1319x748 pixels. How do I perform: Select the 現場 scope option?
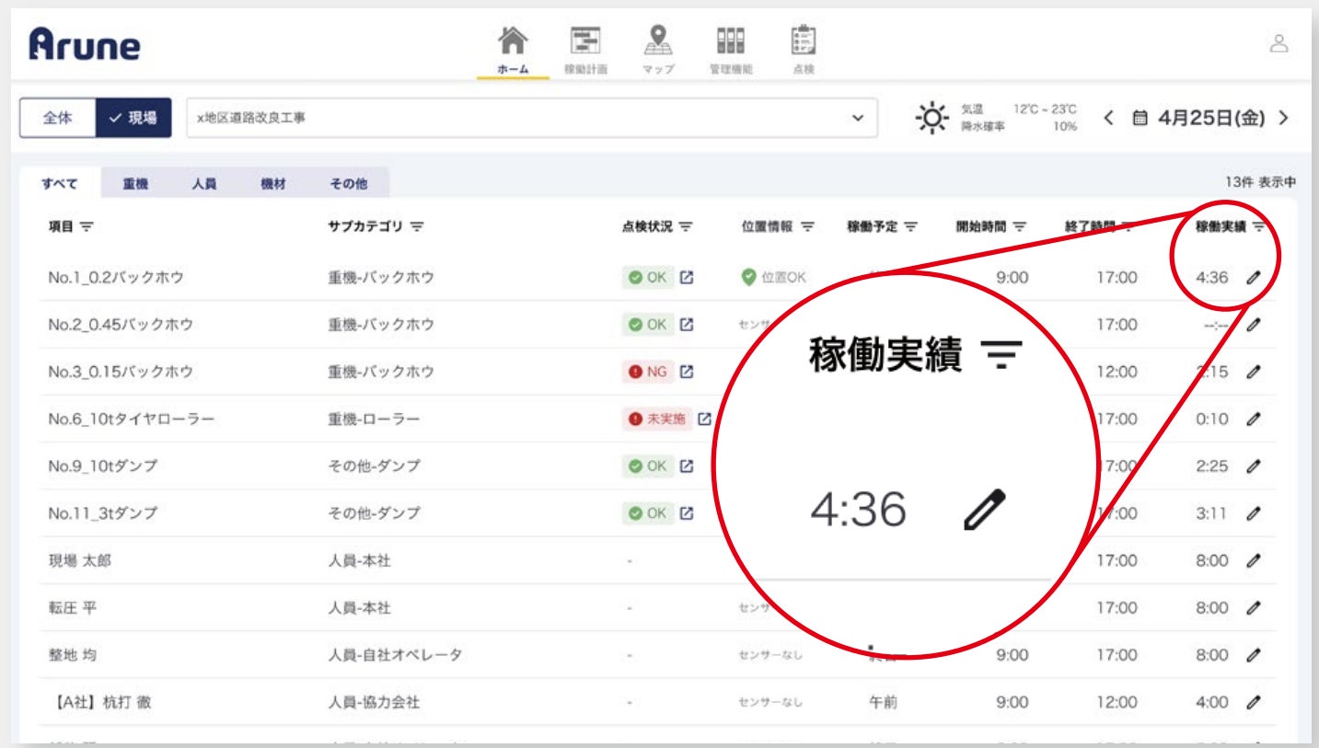[x=133, y=119]
